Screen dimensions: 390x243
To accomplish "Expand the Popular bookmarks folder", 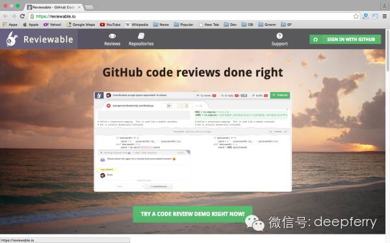I will pos(183,25).
